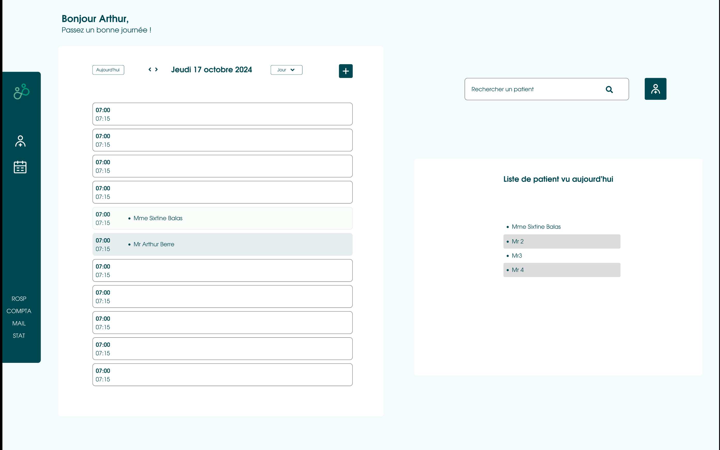Click the plus button to add appointment
720x450 pixels.
[346, 71]
